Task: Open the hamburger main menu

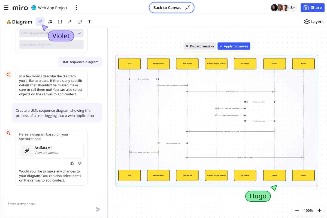Action: point(6,8)
